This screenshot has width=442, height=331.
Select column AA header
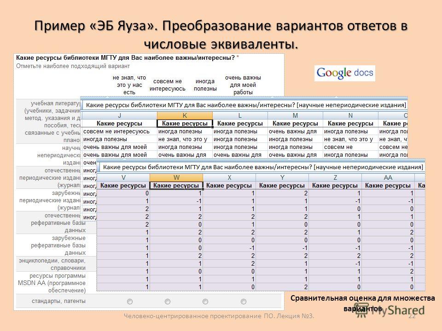[x=388, y=177]
